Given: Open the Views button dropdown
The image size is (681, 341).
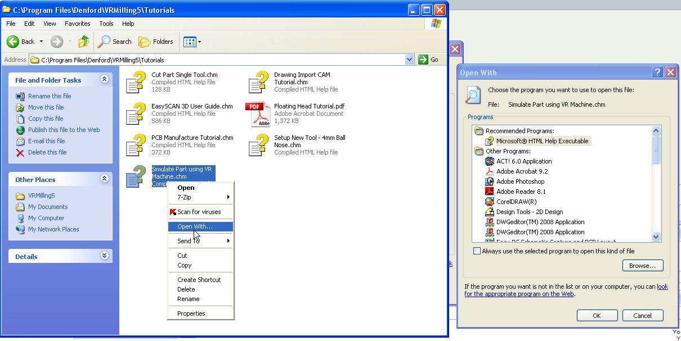Looking at the screenshot, I should [199, 42].
